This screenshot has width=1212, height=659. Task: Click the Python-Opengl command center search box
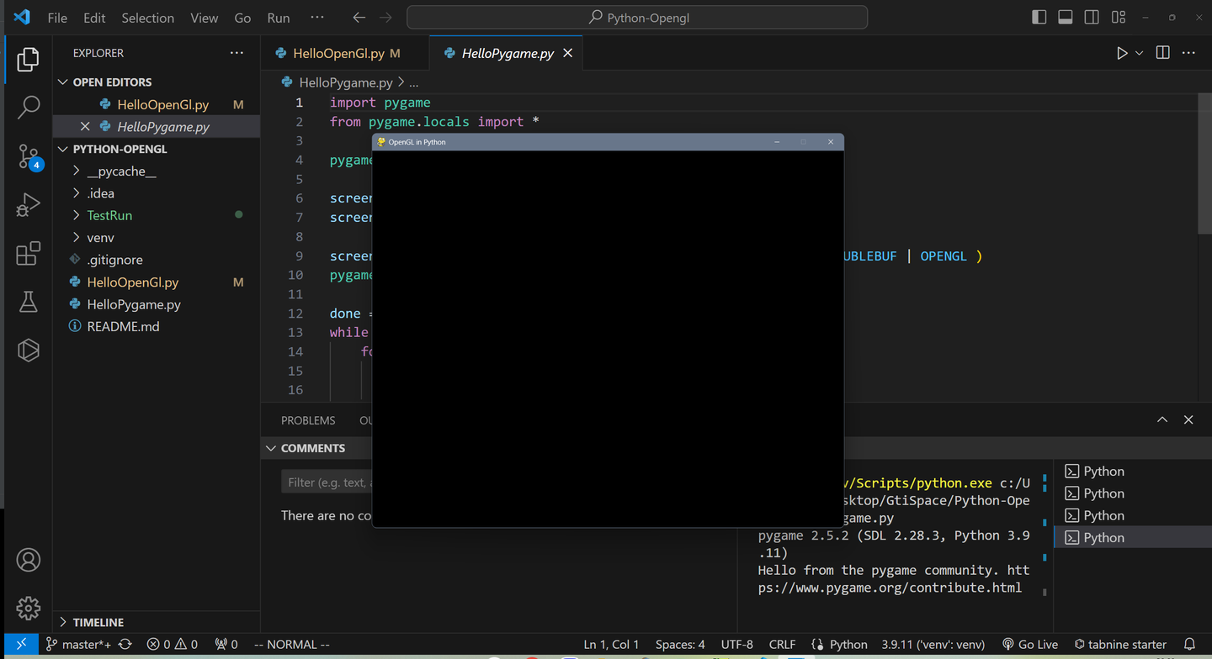tap(637, 18)
